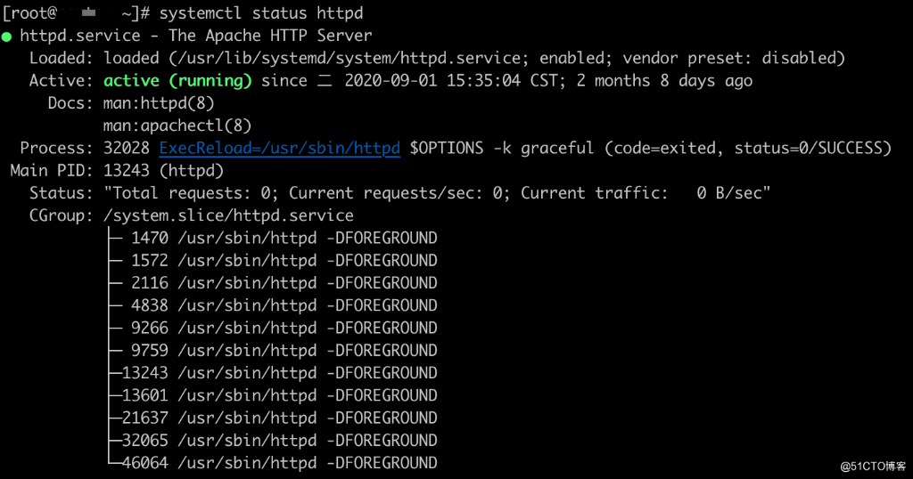The width and height of the screenshot is (913, 479).
Task: Click the green 'active (running)' text
Action: [177, 81]
